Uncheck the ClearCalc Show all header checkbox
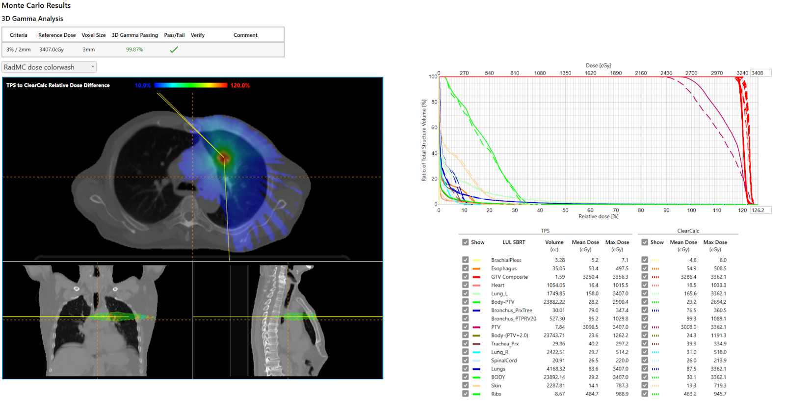The height and width of the screenshot is (418, 785). pos(645,242)
